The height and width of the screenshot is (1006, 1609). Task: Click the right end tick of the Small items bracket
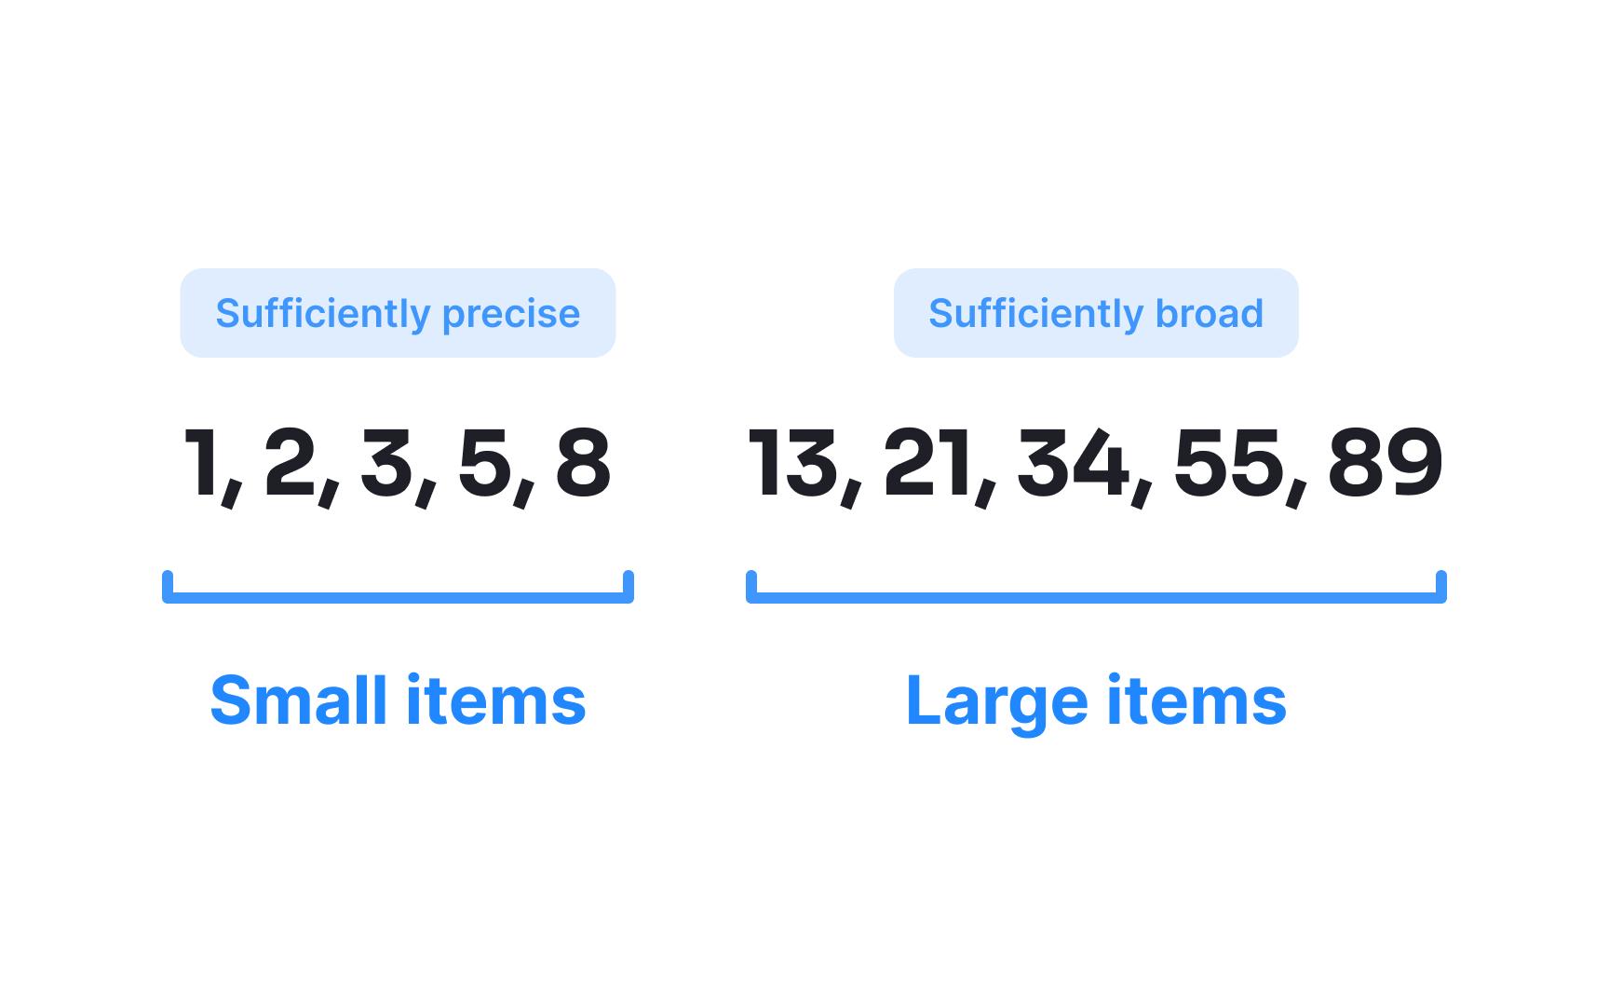click(629, 585)
